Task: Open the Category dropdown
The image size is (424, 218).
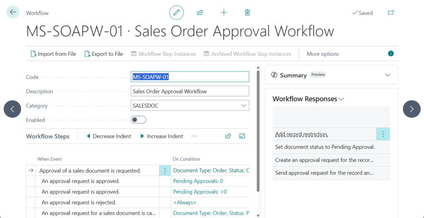Action: 243,106
